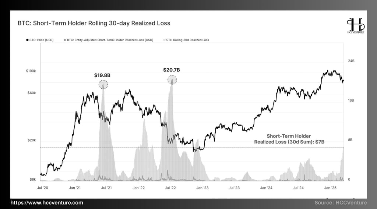Click the chart title text
Viewport: 377px width, 209px height.
(94, 23)
